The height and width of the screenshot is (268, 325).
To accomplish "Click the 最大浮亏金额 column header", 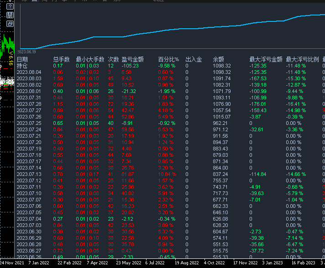I will pyautogui.click(x=266, y=60).
